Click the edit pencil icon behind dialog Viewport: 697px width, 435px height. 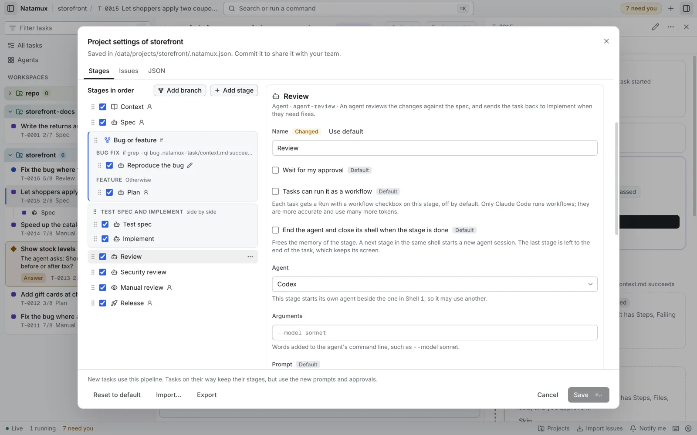(x=655, y=27)
